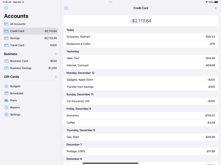The height and width of the screenshot is (165, 221).
Task: Click the Savings account card icon
Action: pyautogui.click(x=6, y=38)
